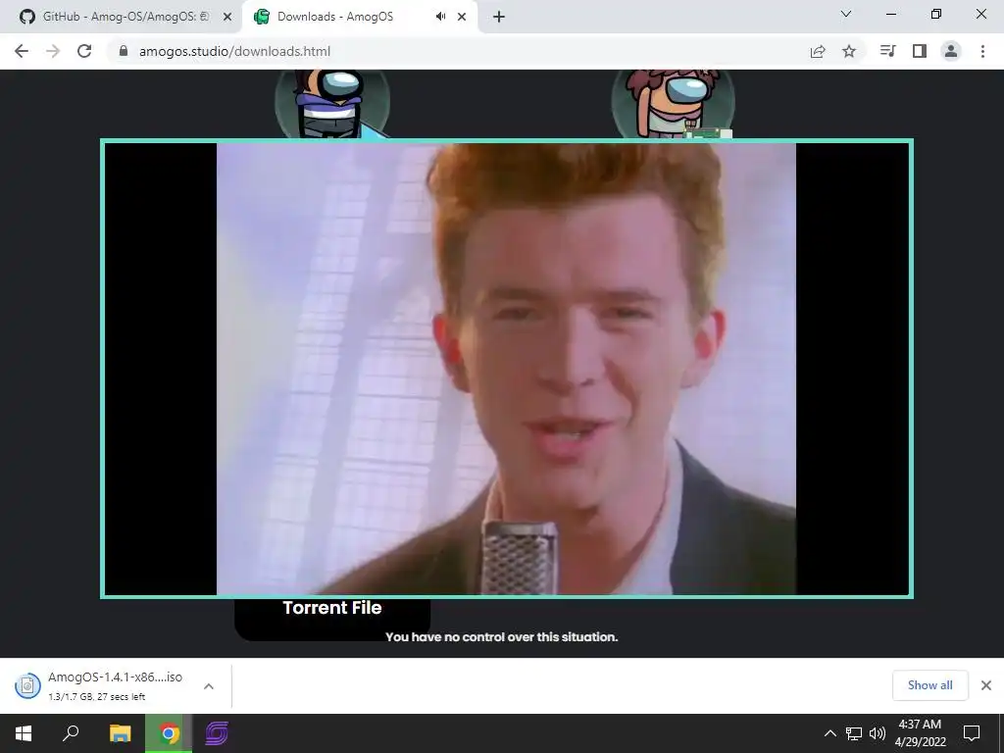Close the Downloads - AmogOS tab
1004x753 pixels.
tap(462, 17)
